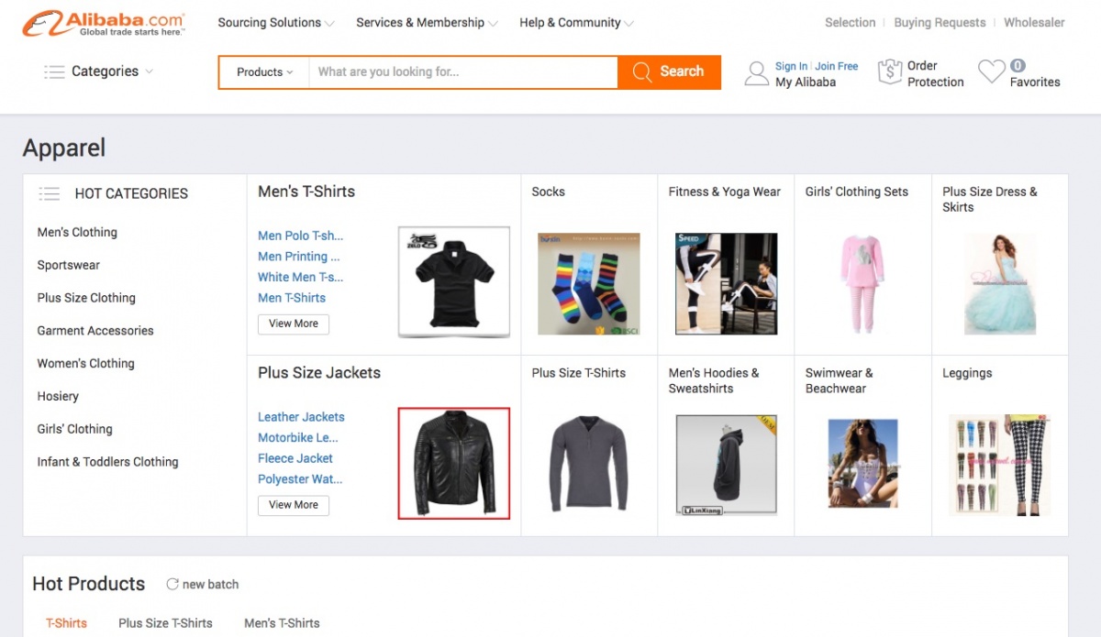This screenshot has width=1101, height=637.
Task: Open the Leather Jackets link
Action: coord(301,417)
